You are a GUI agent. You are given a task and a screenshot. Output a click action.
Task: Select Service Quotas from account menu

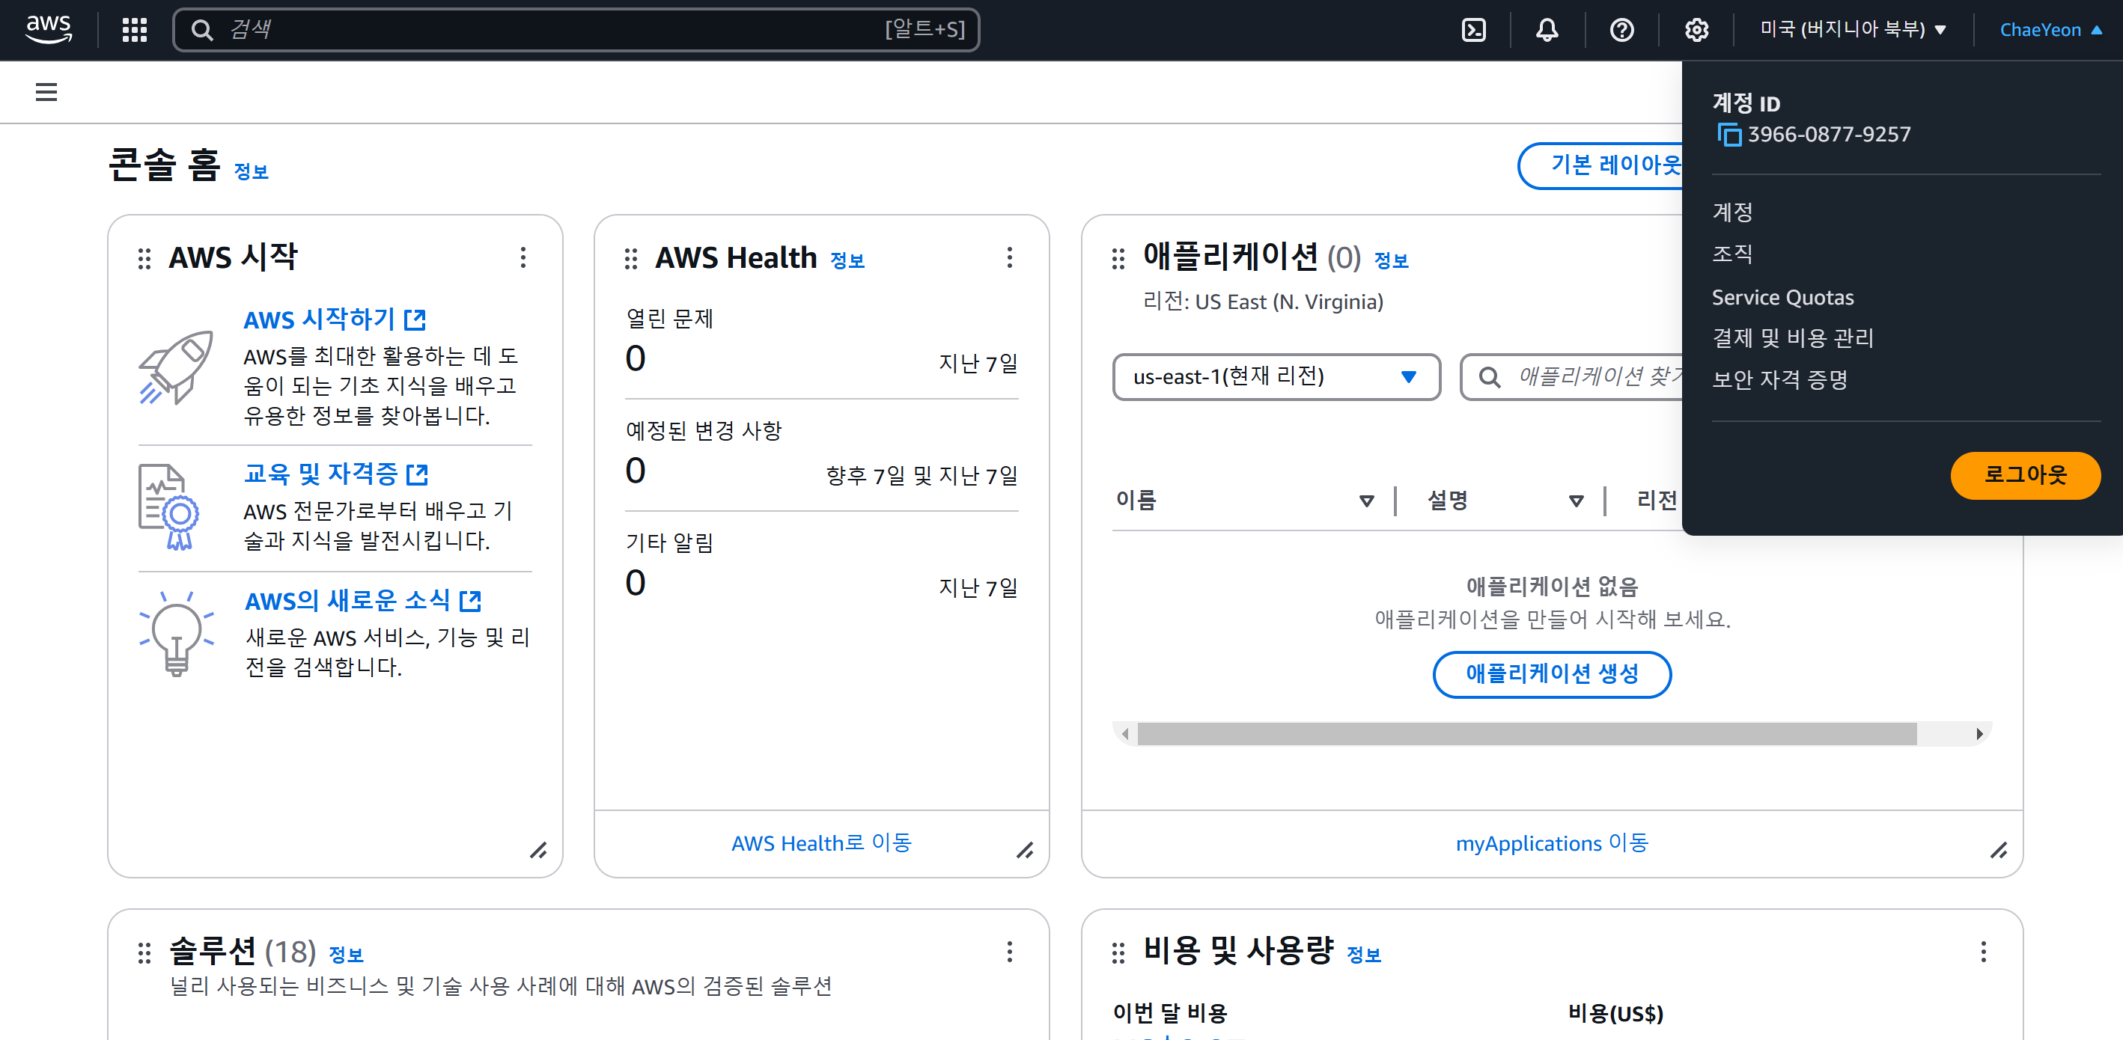click(x=1782, y=297)
